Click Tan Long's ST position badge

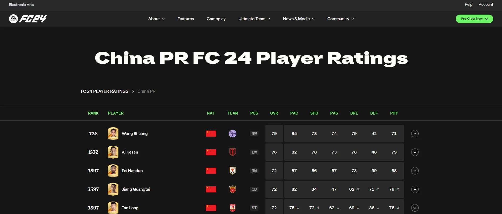tap(254, 208)
